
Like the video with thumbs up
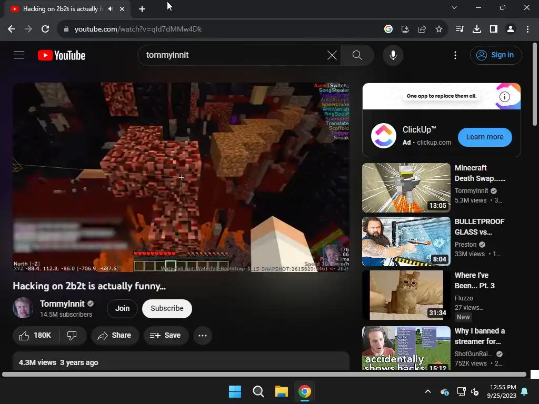coord(36,335)
